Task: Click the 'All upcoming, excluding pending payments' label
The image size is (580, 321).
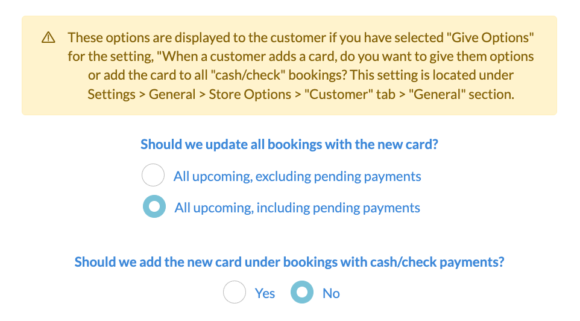Action: (x=297, y=176)
